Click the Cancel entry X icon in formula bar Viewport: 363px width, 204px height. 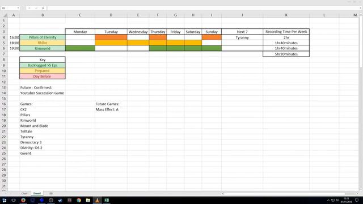tap(29, 8)
